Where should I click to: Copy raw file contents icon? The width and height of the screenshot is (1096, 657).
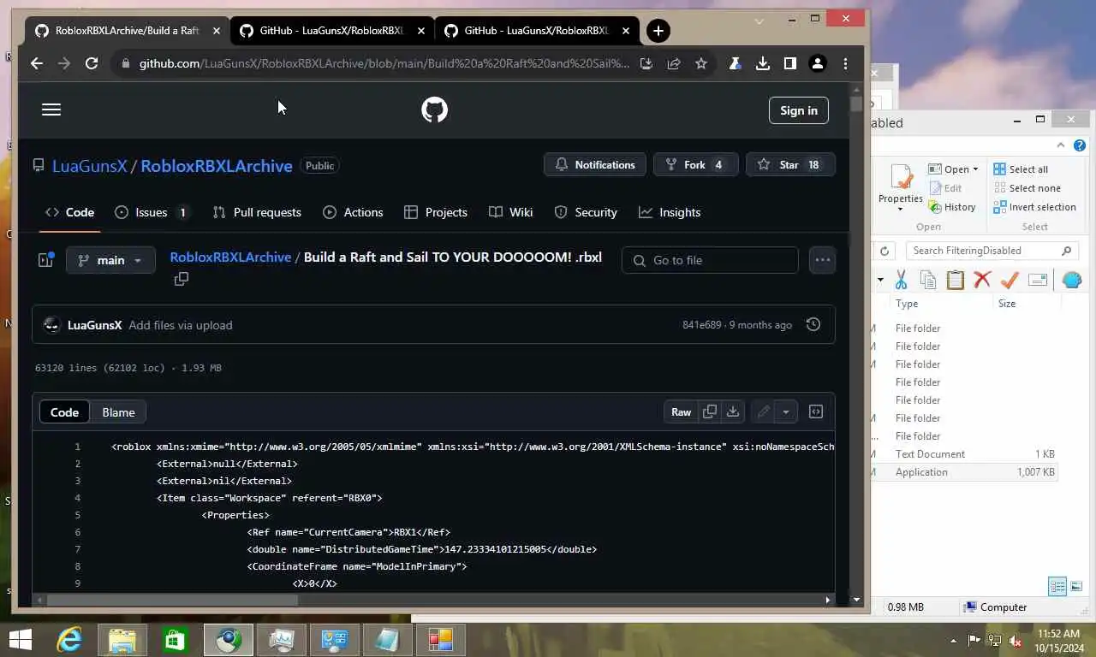tap(709, 412)
